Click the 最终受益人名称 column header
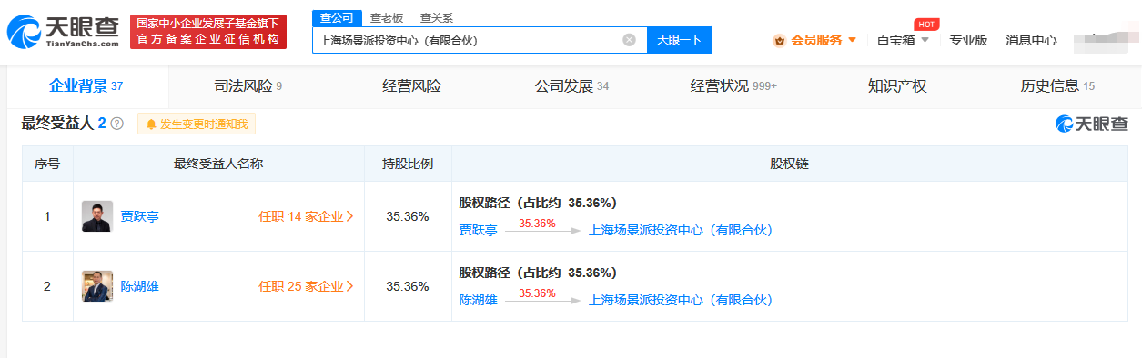1142x358 pixels. click(x=218, y=164)
